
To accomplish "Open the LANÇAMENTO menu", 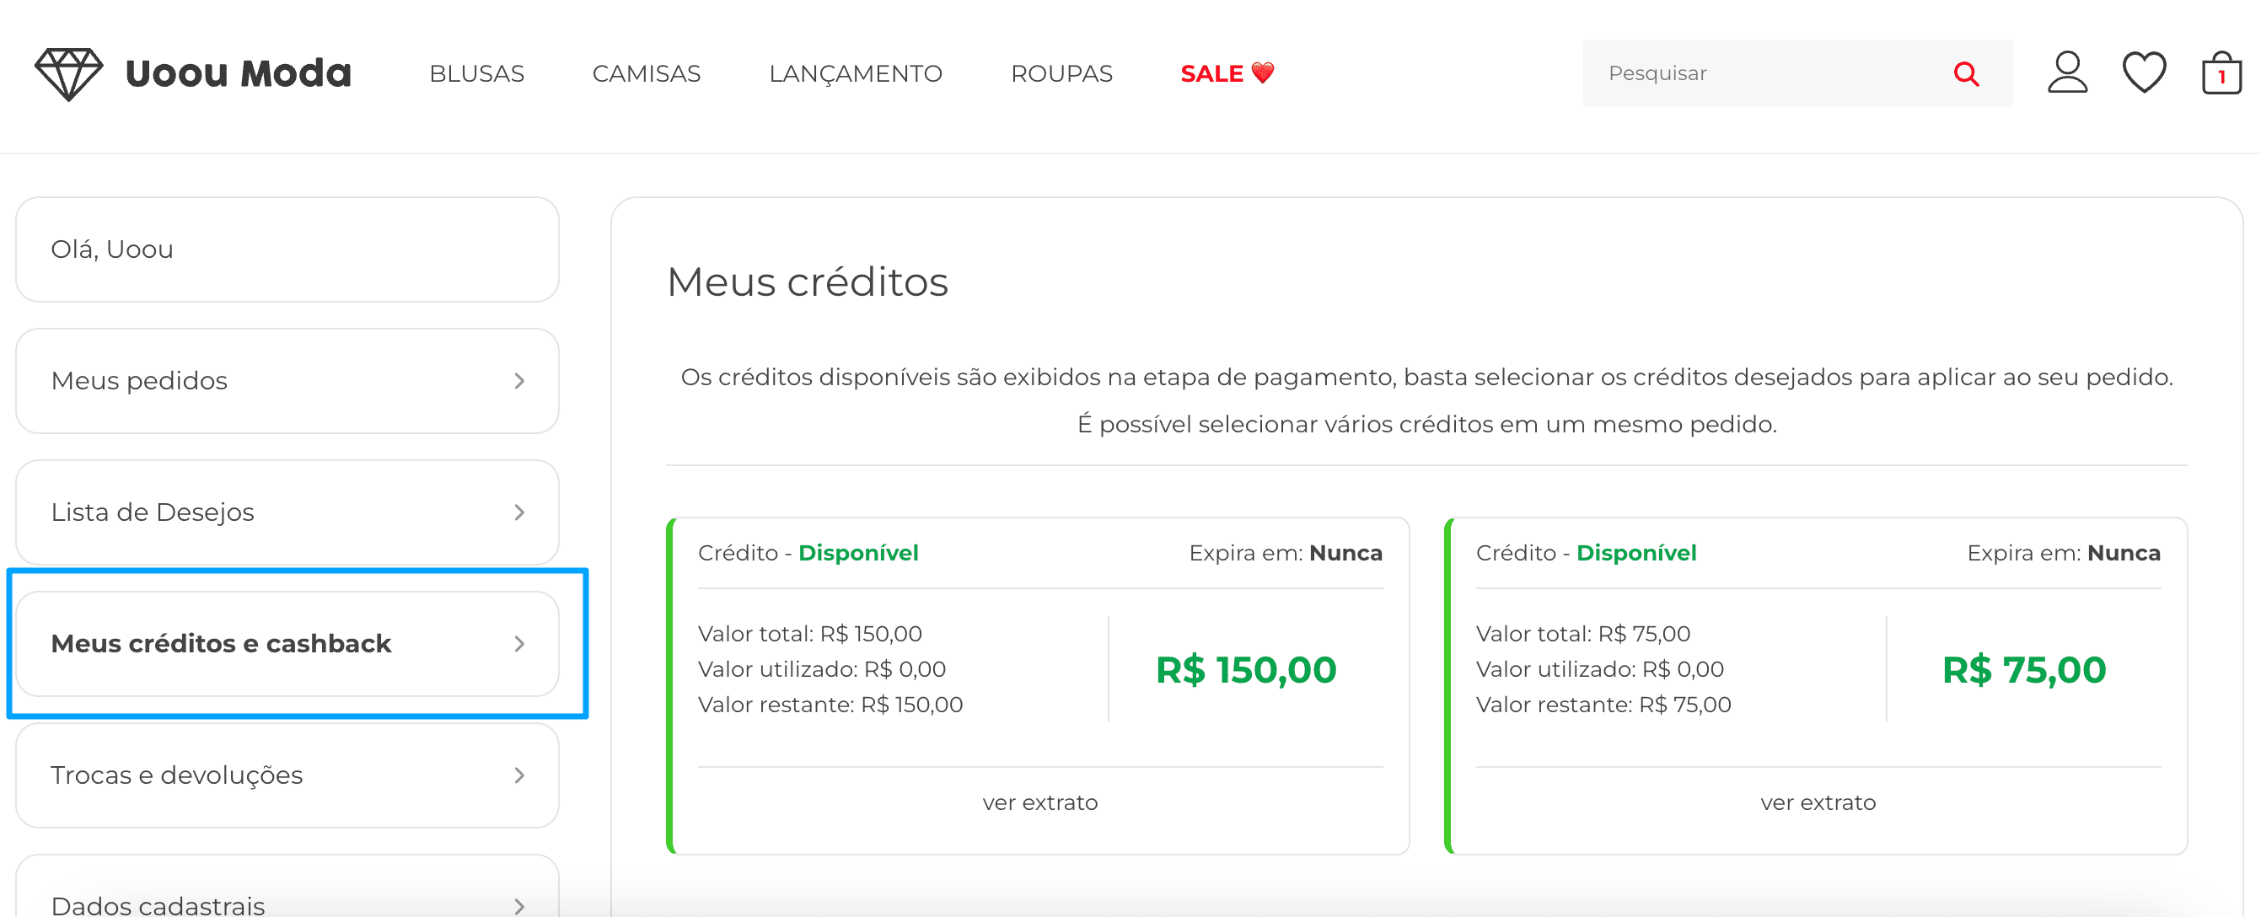I will click(x=856, y=73).
